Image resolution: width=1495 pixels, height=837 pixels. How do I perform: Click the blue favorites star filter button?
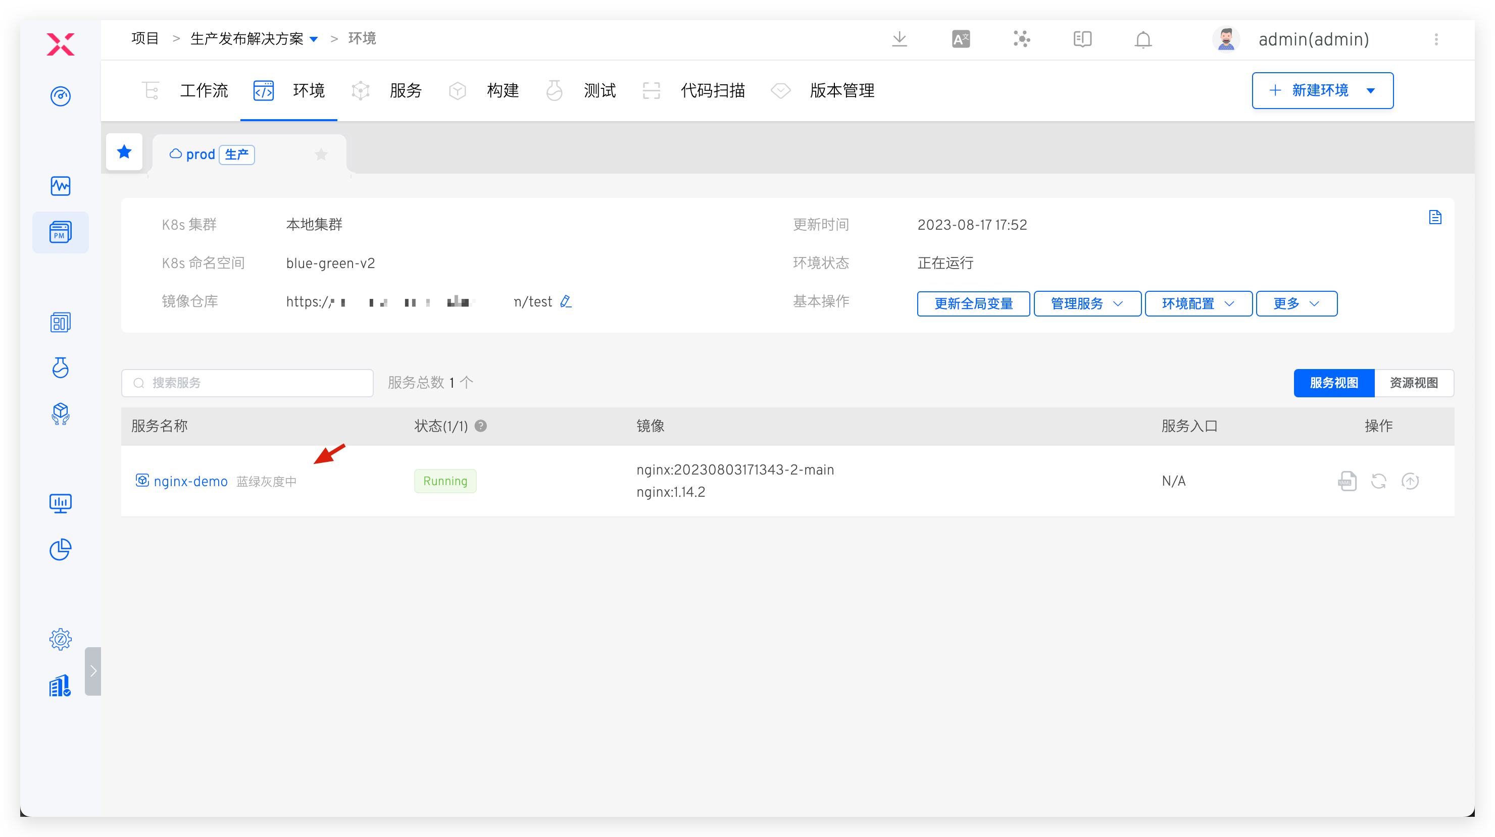(124, 152)
